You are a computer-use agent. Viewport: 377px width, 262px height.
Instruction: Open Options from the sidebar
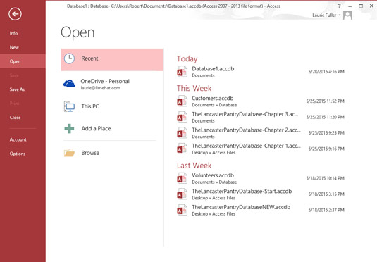pyautogui.click(x=18, y=154)
